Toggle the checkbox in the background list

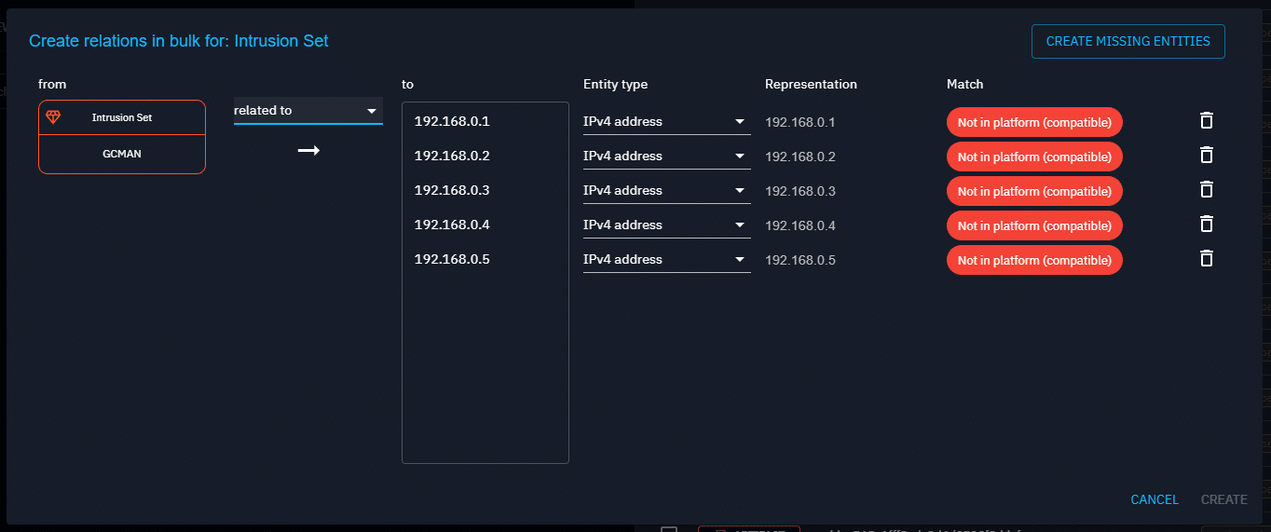point(668,529)
